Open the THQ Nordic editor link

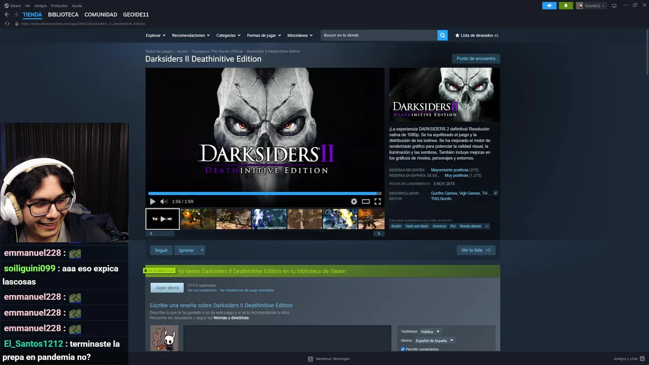point(441,199)
